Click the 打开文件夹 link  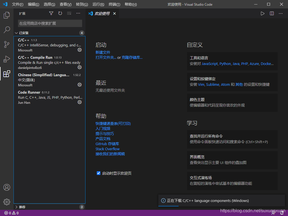(x=106, y=57)
